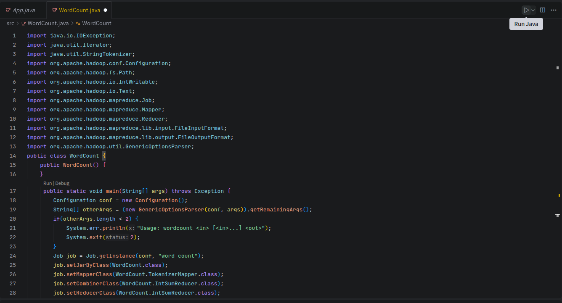562x303 pixels.
Task: Click "setCombinerClass" on line 27
Action: pyautogui.click(x=93, y=284)
